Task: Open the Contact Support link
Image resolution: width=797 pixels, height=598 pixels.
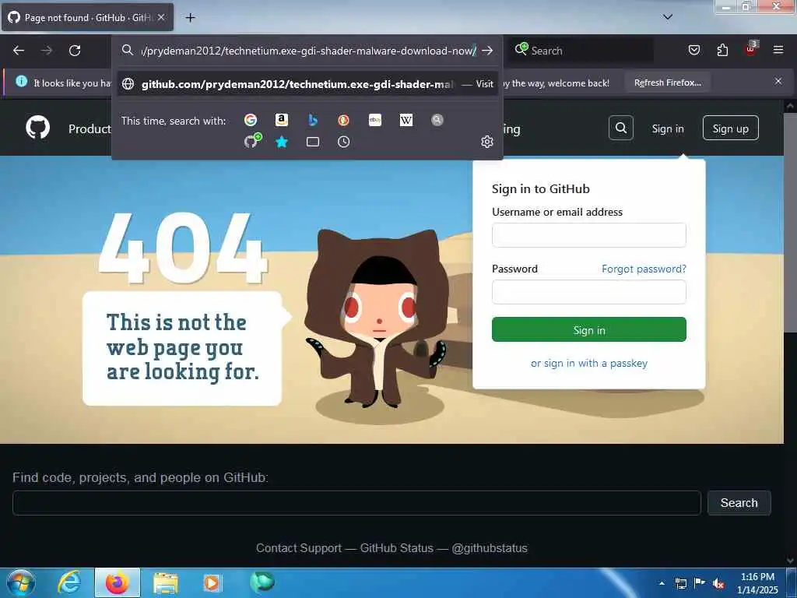Action: click(298, 548)
